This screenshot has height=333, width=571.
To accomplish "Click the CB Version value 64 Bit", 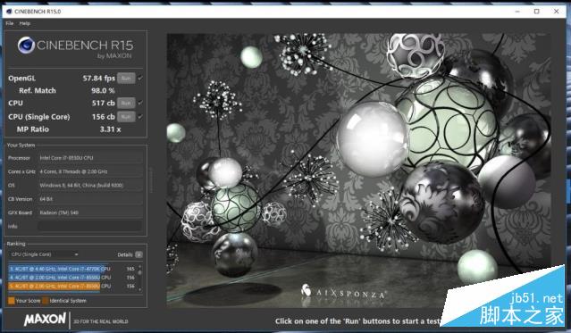I will (89, 199).
